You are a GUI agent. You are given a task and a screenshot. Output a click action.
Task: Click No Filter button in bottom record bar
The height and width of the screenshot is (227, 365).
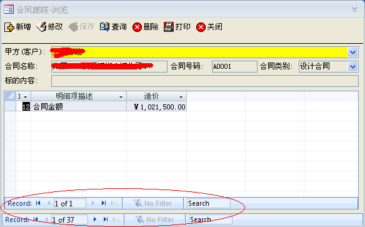[x=154, y=219]
